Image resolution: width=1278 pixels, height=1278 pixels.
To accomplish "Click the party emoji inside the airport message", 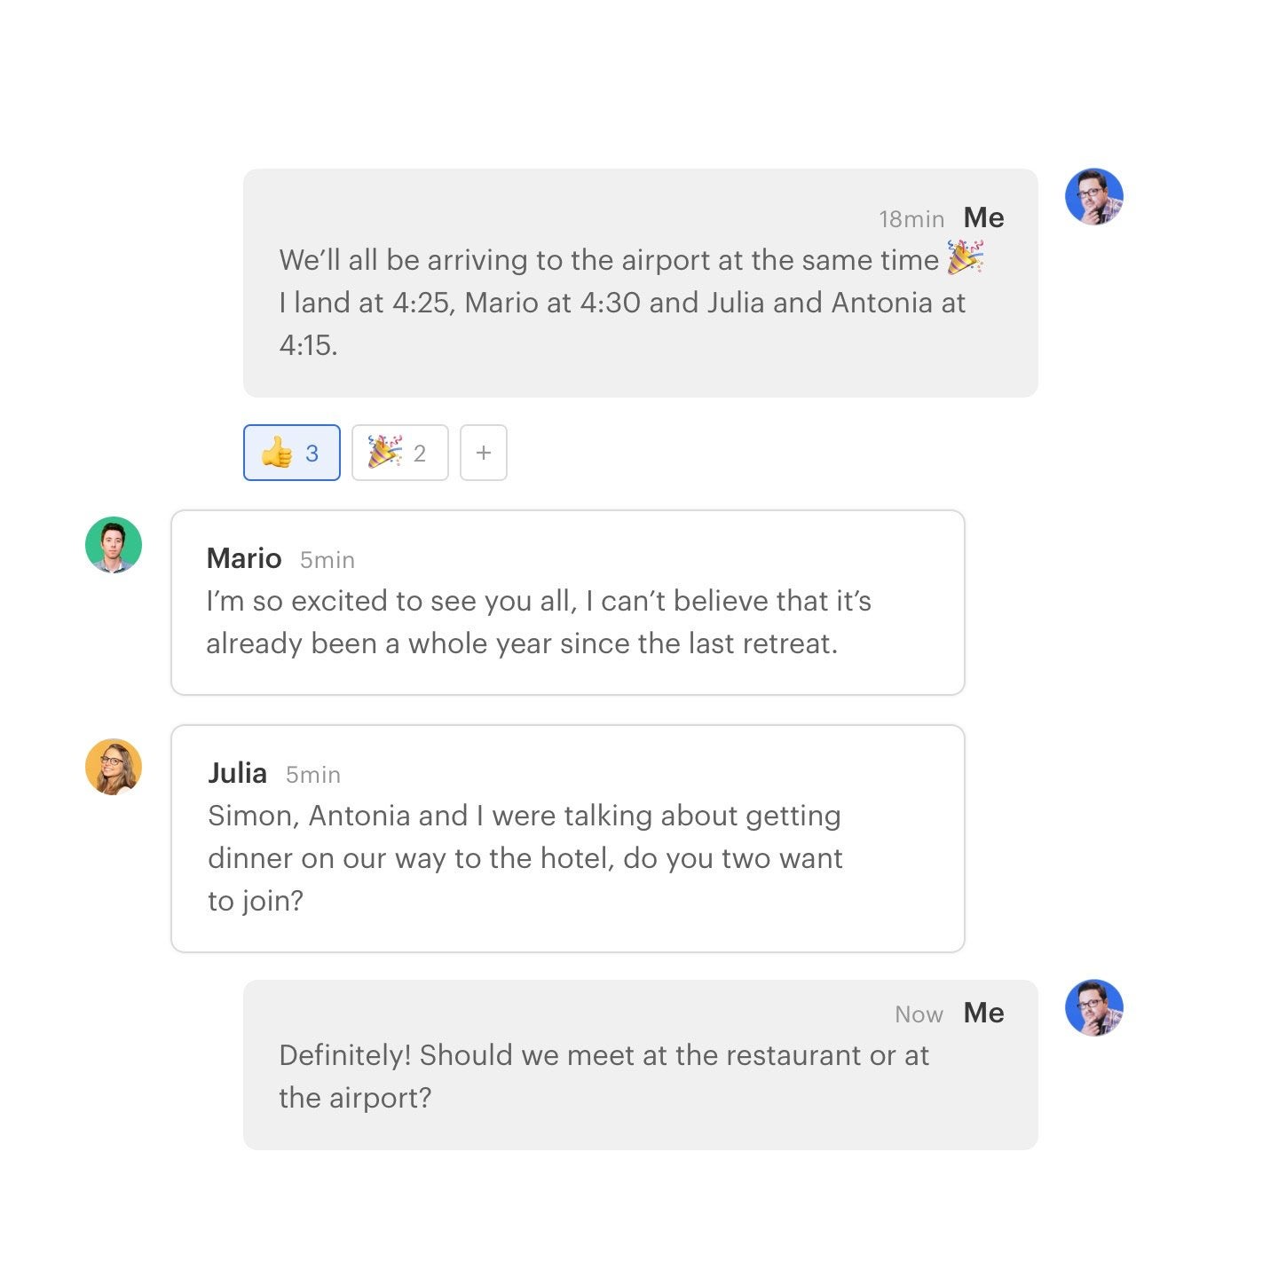I will pos(965,258).
